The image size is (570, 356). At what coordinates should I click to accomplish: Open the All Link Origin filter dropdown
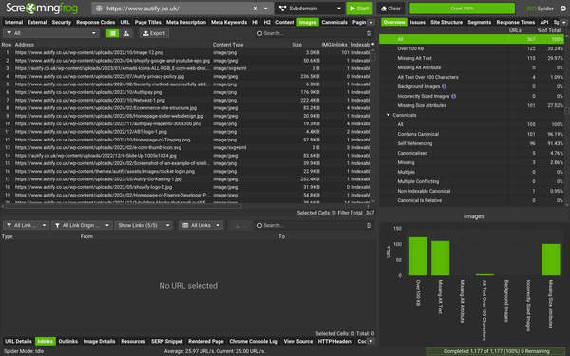pyautogui.click(x=82, y=226)
